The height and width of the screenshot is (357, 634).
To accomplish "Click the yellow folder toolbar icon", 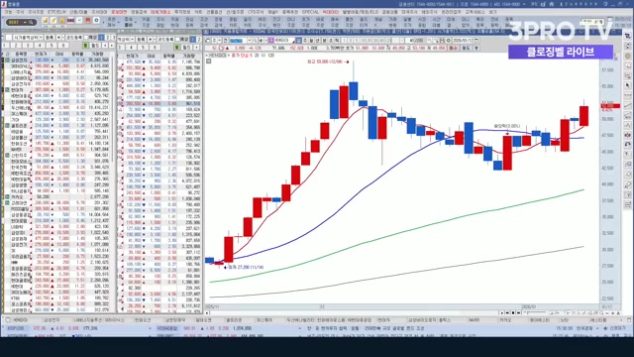I will pos(45,20).
